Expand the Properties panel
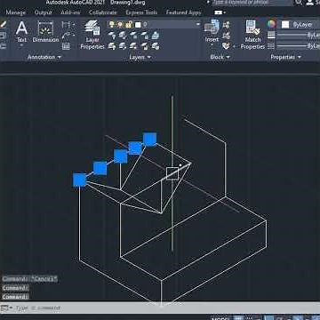 285,57
